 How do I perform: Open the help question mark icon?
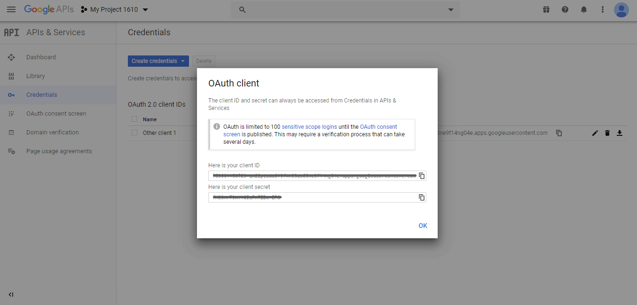tap(565, 9)
